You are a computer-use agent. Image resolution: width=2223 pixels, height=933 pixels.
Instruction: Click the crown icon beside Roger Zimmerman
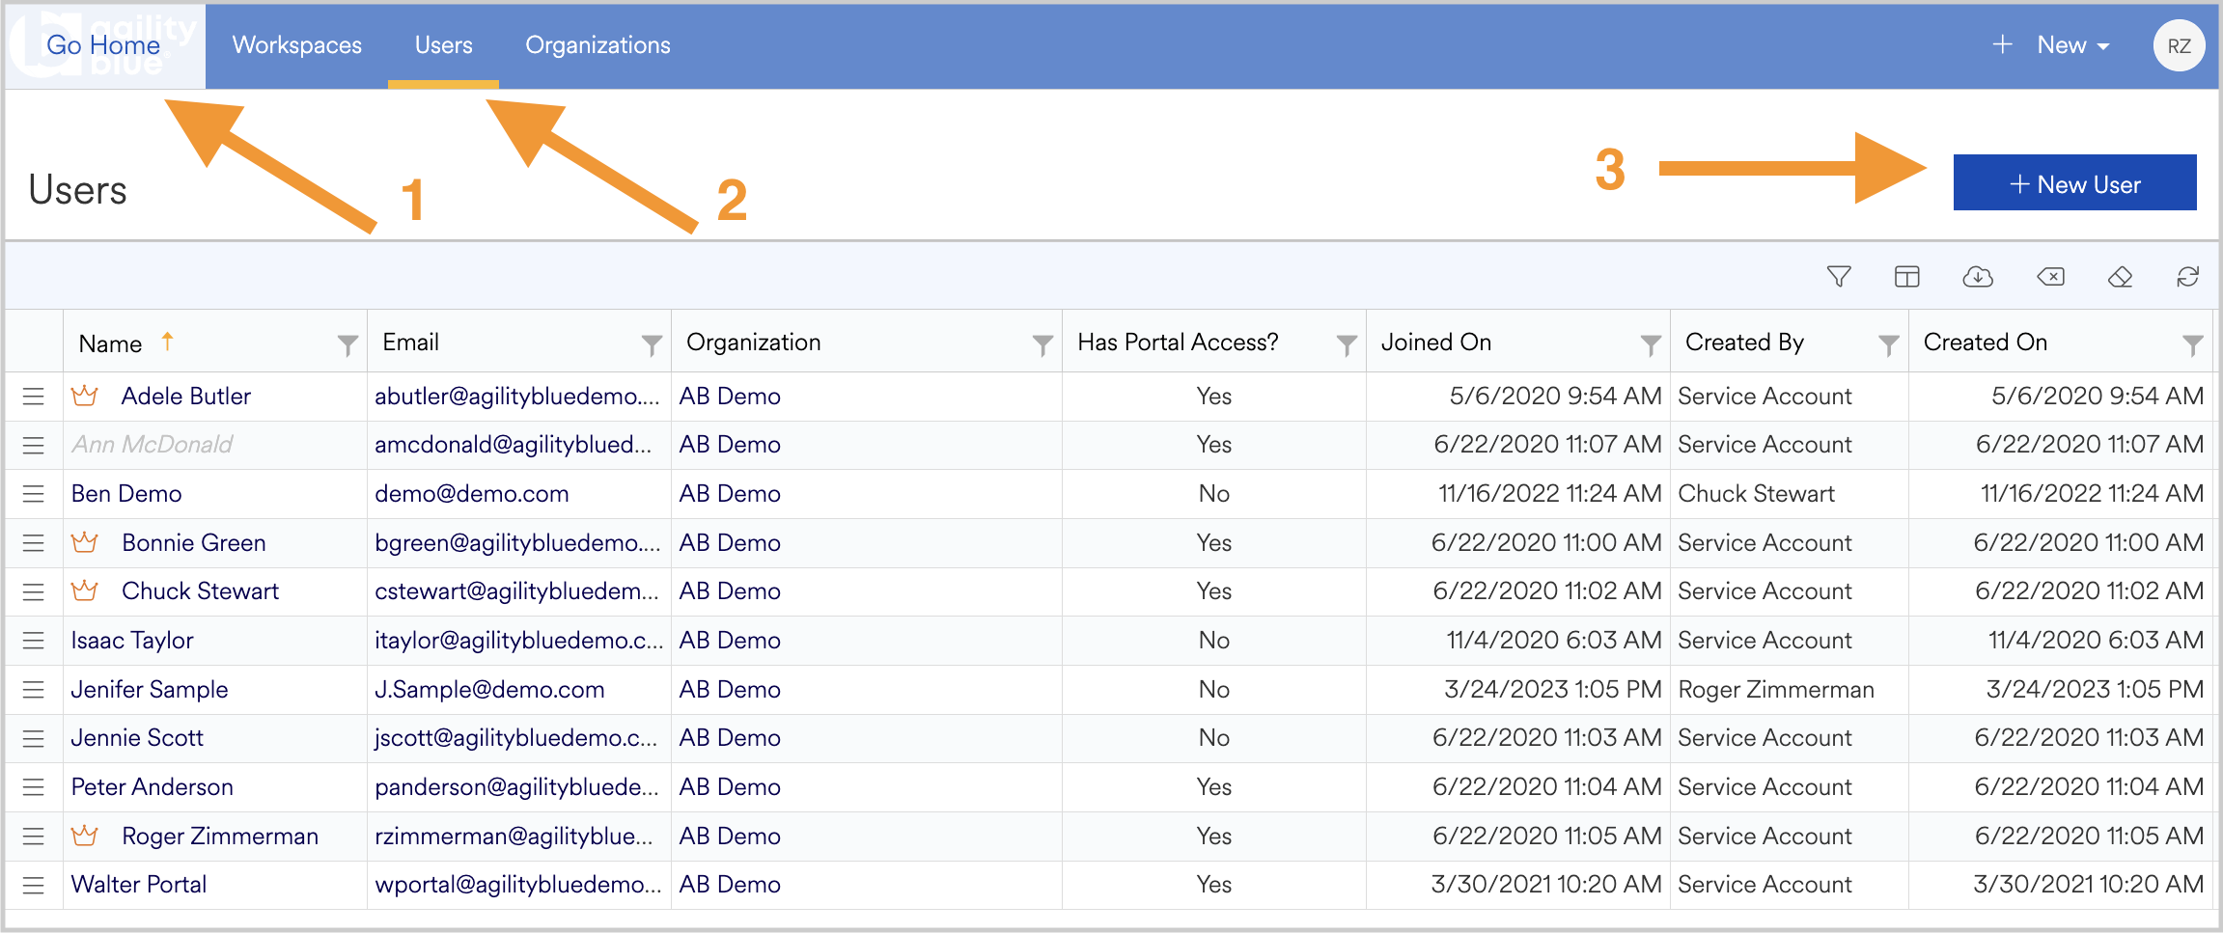coord(85,836)
